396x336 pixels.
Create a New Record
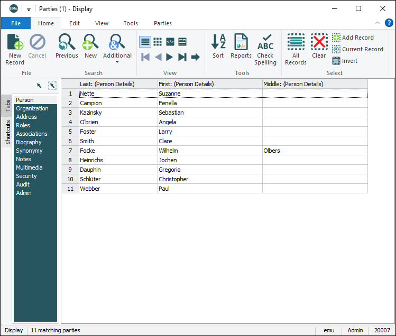(15, 49)
